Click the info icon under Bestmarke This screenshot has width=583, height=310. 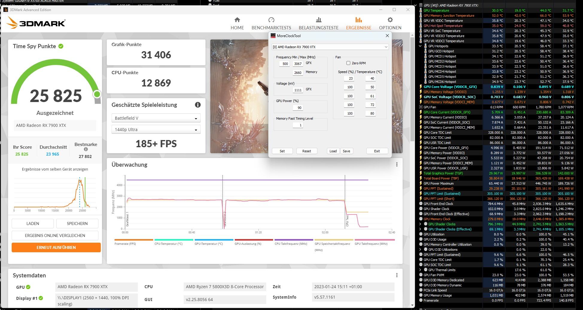click(x=86, y=149)
